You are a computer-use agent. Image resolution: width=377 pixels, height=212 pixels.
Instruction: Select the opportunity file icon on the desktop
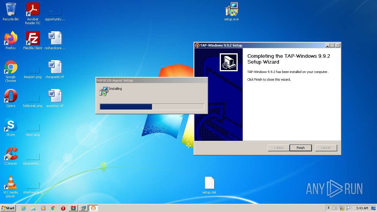pyautogui.click(x=55, y=12)
